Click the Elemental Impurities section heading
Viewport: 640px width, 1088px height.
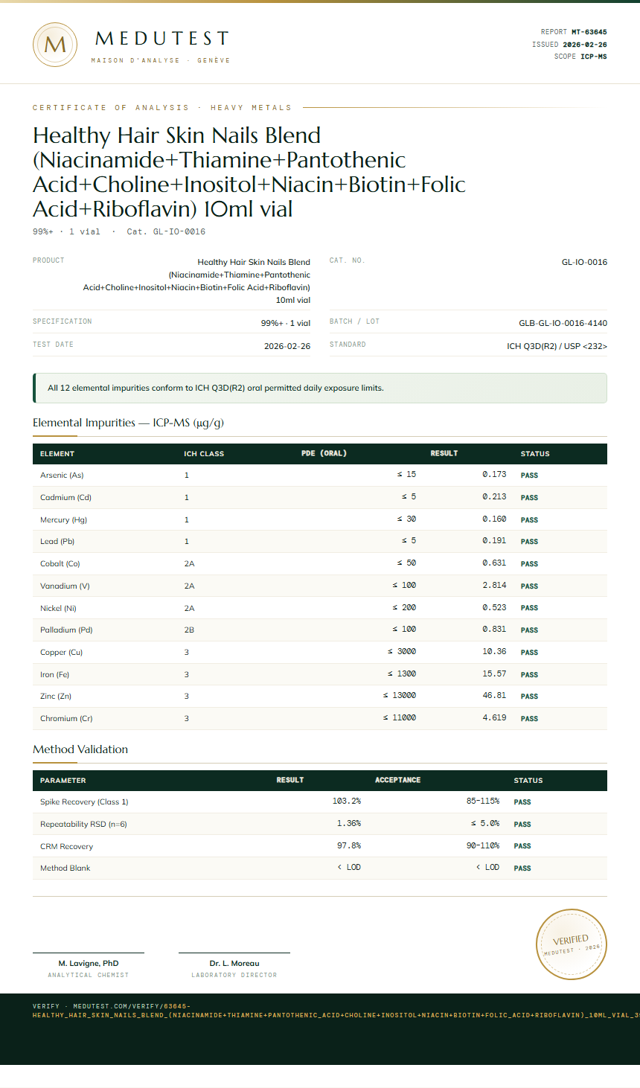(128, 423)
